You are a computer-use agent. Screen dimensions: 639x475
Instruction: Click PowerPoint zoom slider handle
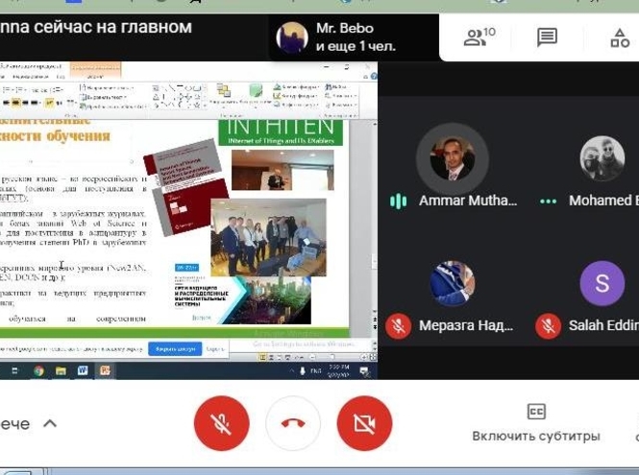click(x=332, y=357)
